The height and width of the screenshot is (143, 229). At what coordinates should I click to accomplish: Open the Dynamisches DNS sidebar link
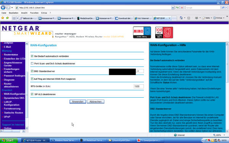pos(14,98)
